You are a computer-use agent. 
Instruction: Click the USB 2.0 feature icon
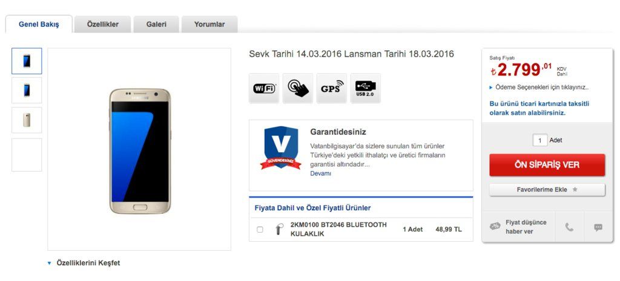(x=366, y=89)
